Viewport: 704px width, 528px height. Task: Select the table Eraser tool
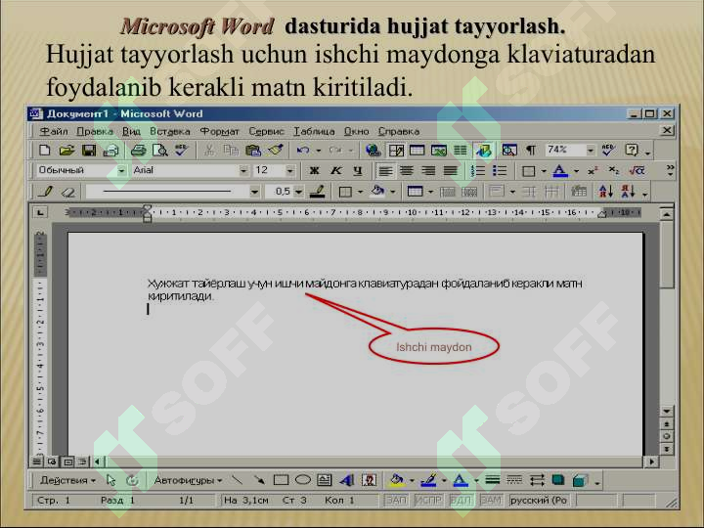pyautogui.click(x=67, y=193)
